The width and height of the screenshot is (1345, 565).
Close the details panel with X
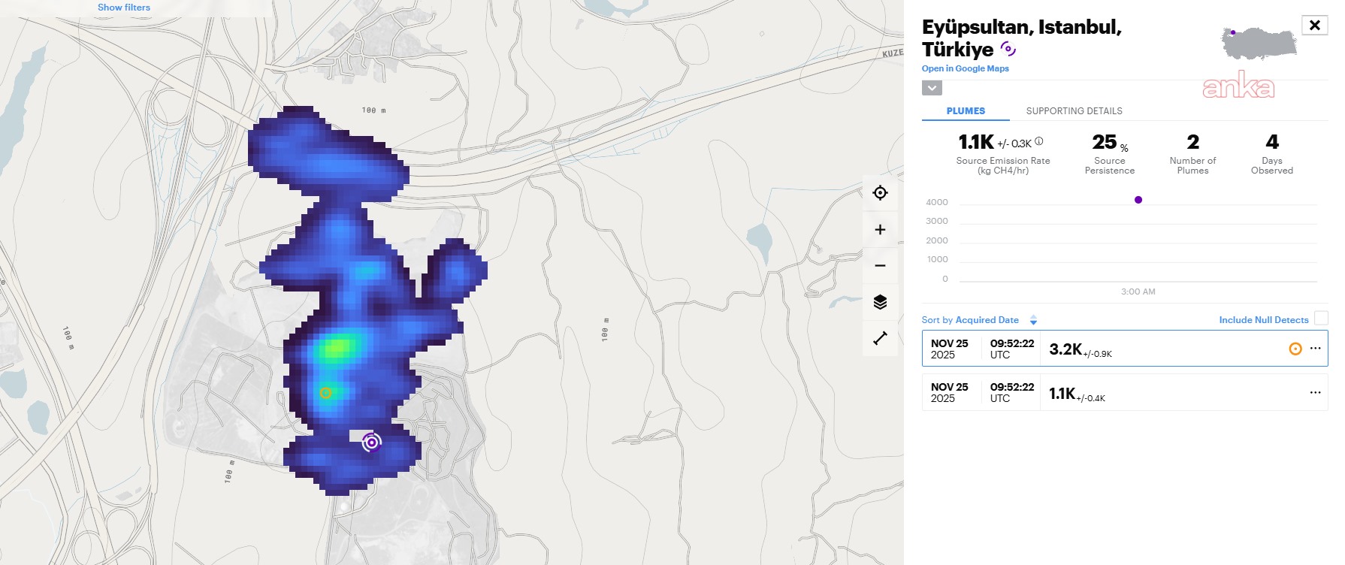1315,25
